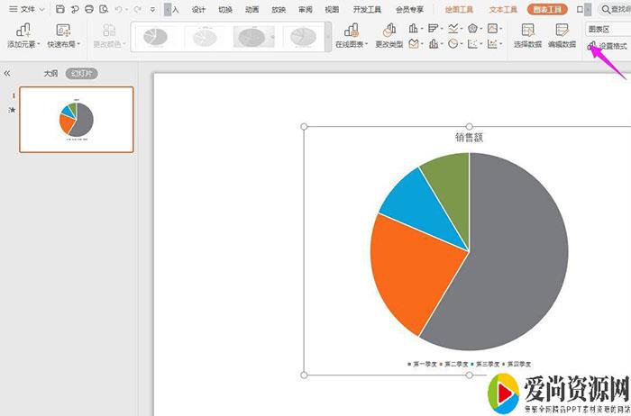Open Add Element (添加元素) chart menu
631x416 pixels.
click(24, 36)
